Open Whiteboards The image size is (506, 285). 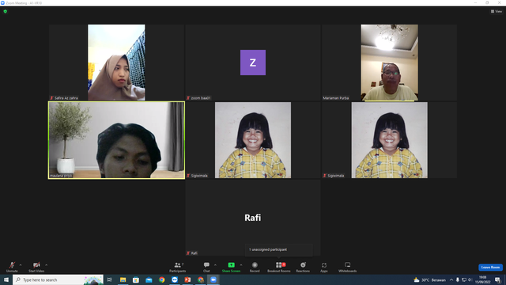pyautogui.click(x=348, y=267)
